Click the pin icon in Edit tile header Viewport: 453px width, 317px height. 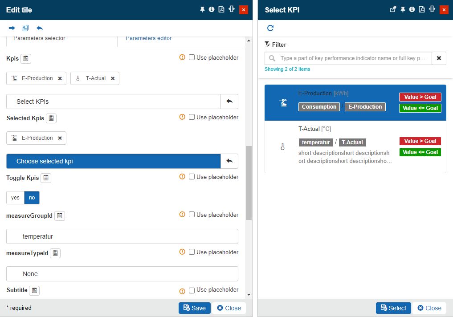202,9
